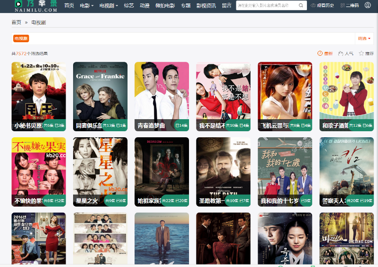Image resolution: width=378 pixels, height=267 pixels.
Task: Open the 始祖家族 poster
Action: click(162, 172)
